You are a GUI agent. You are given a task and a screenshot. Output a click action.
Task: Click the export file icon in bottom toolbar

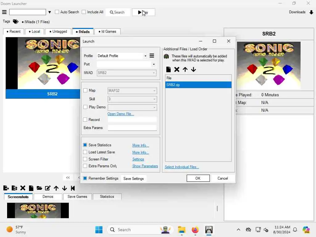(x=6, y=188)
